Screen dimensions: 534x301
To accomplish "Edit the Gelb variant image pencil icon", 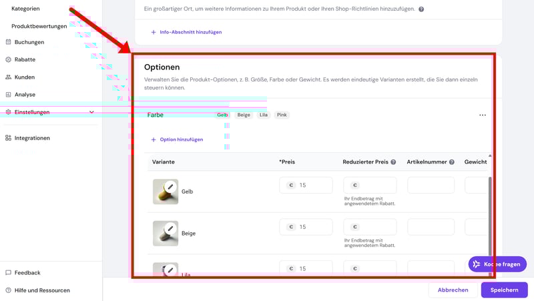I will click(170, 187).
